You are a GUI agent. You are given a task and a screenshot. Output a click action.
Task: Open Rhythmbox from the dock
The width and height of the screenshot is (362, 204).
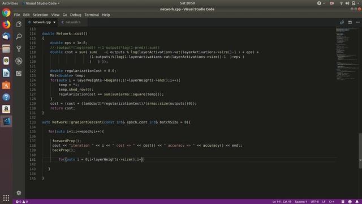(6, 61)
